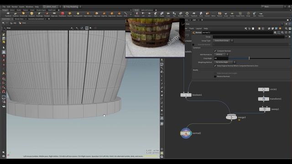Click the network editor search magnifier icon
Screen dimensions: 292x164
286,28
